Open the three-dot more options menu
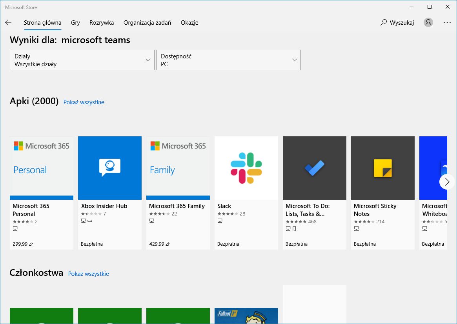This screenshot has height=324, width=457. [447, 23]
